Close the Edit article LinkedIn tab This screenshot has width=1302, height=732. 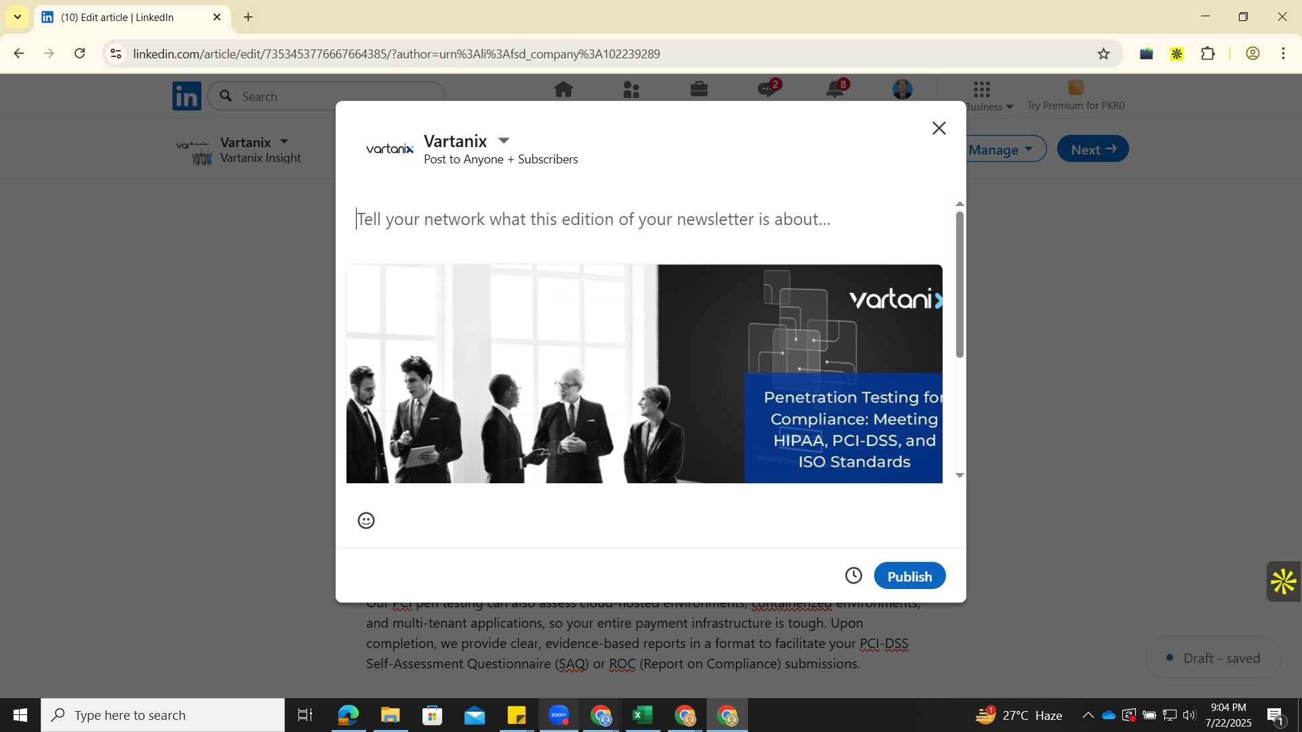pos(217,17)
